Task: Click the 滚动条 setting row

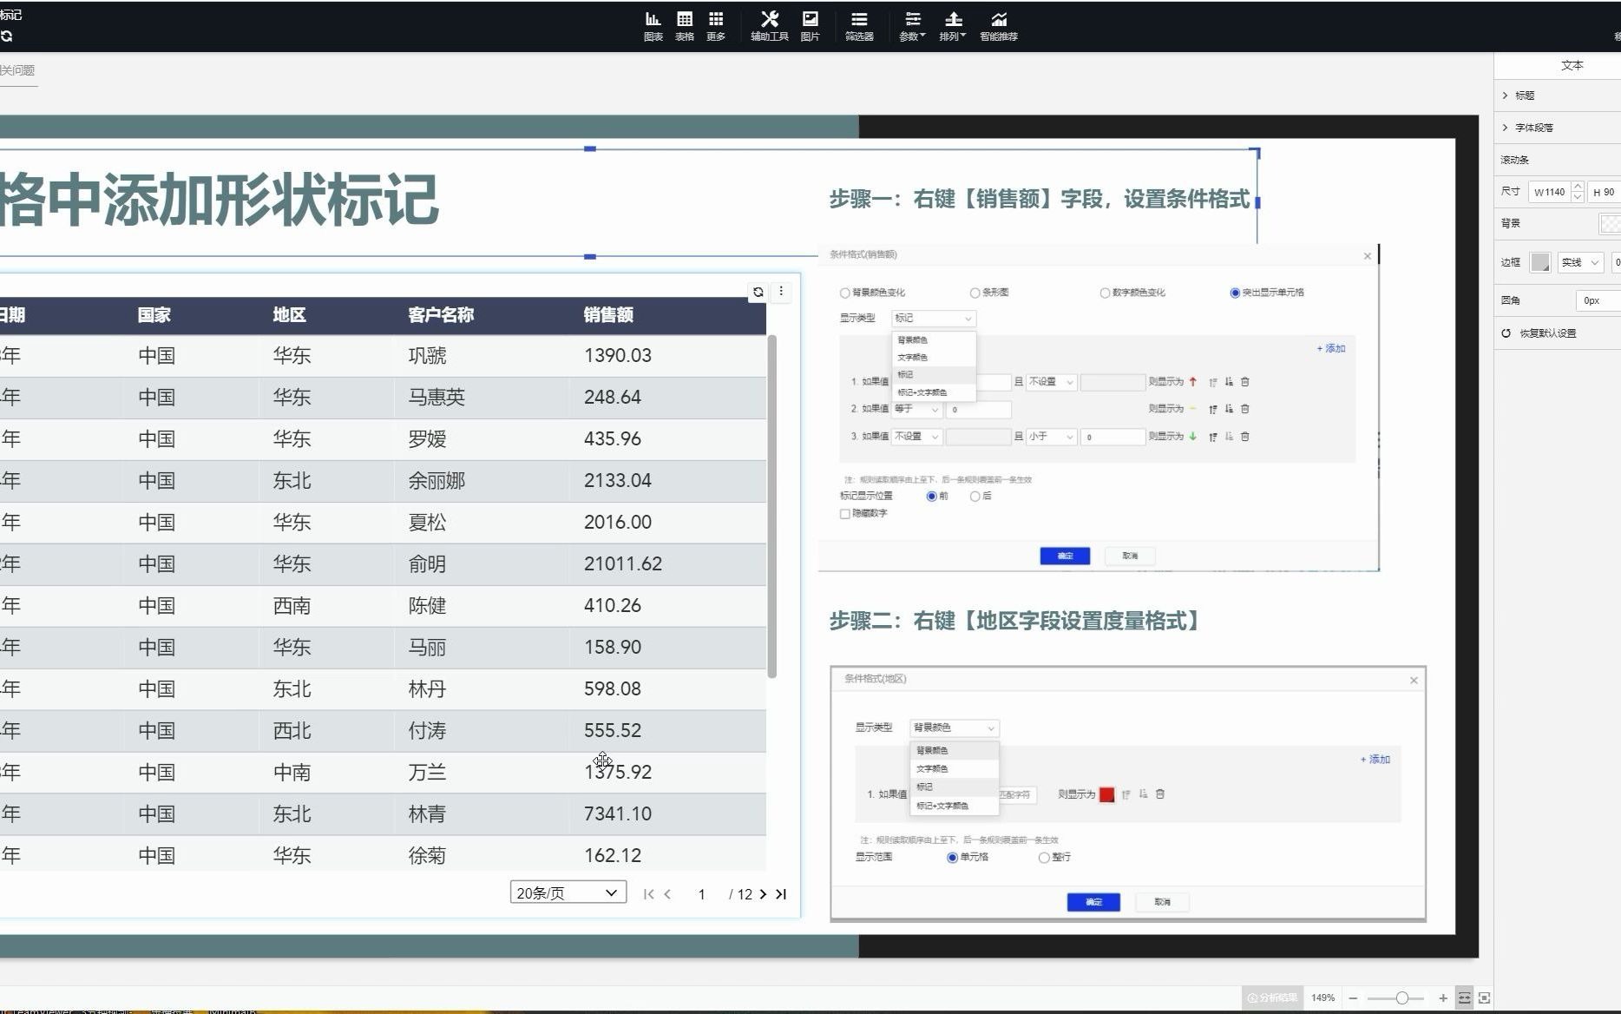Action: coord(1558,160)
